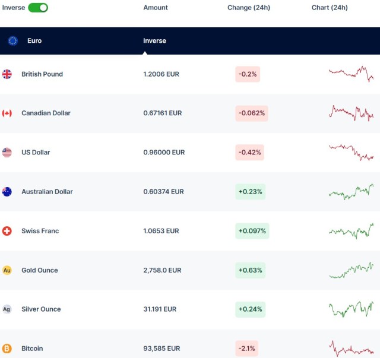Open the US Dollar 24h chart thumbnail
The width and height of the screenshot is (380, 358).
(x=351, y=153)
